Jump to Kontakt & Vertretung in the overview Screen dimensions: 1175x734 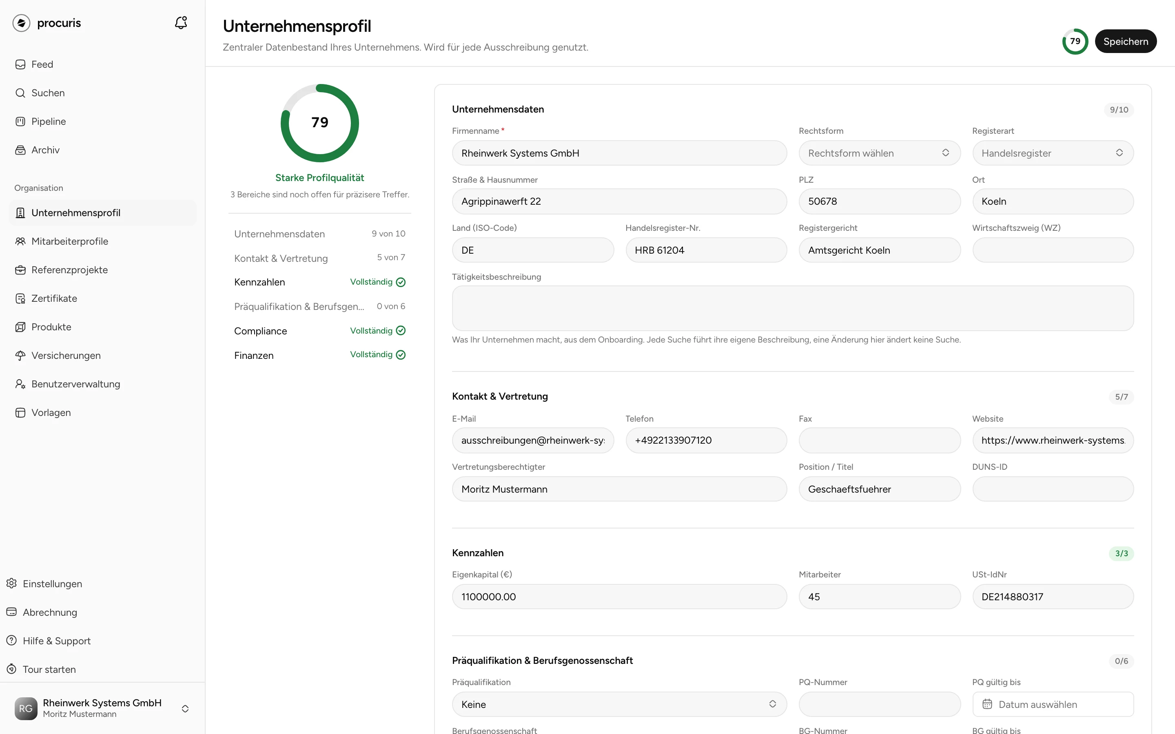319,258
